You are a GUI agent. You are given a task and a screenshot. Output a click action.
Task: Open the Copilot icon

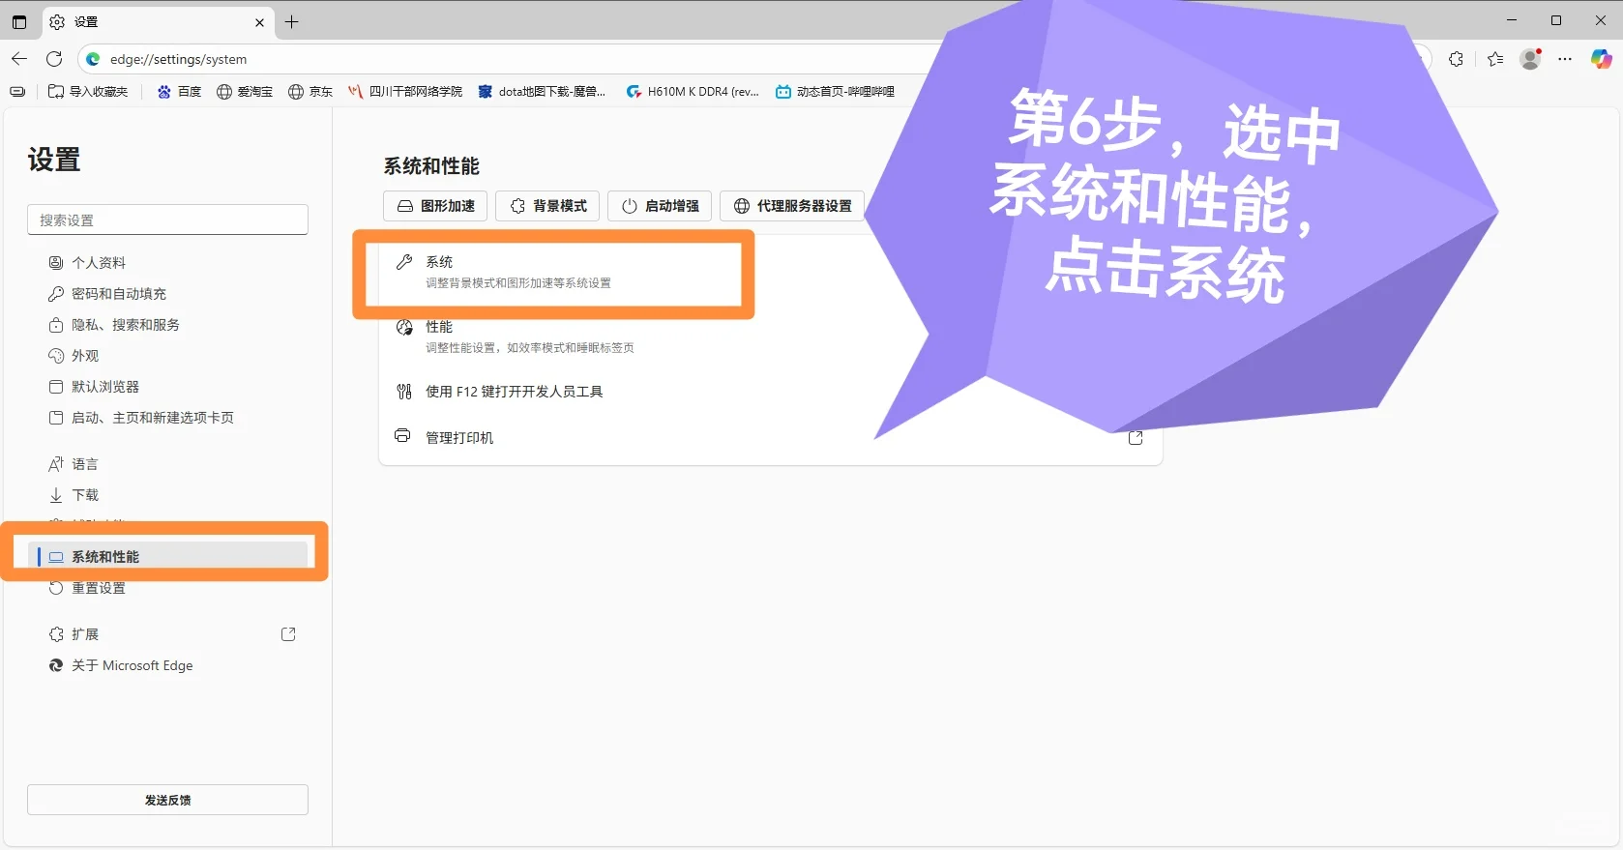[x=1602, y=59]
